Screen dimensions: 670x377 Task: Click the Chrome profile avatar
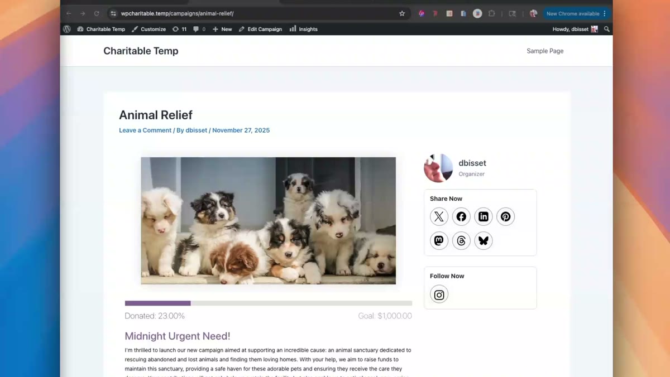click(533, 13)
